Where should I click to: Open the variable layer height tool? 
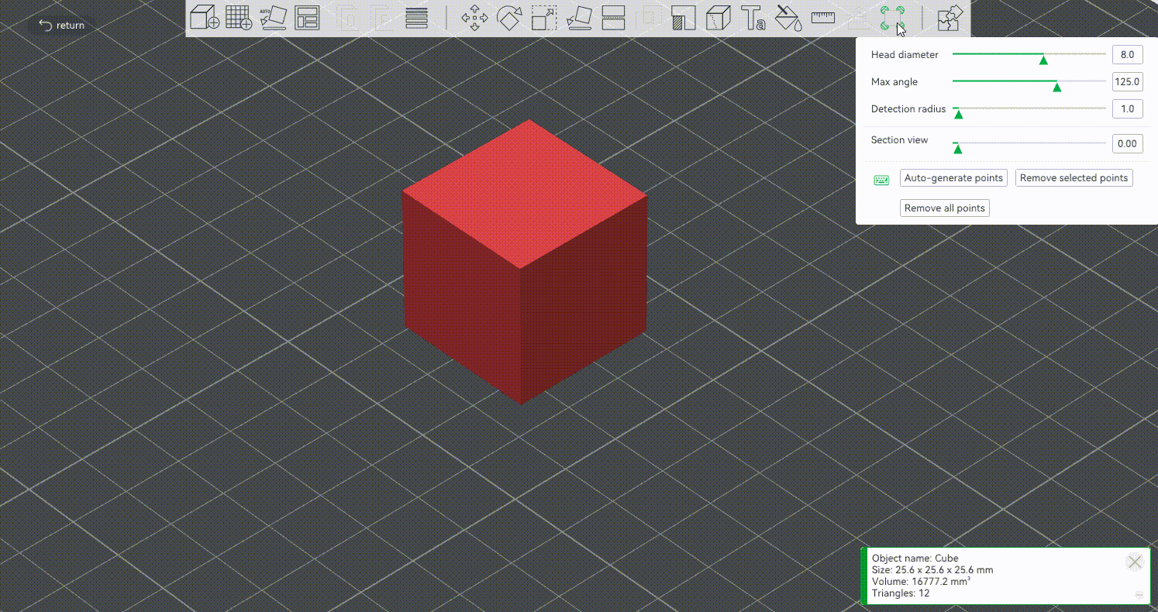pos(417,18)
